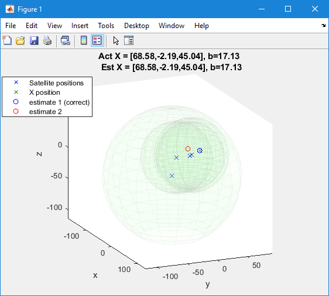Select the 'estimate 2' legend entry
The height and width of the screenshot is (296, 329).
pyautogui.click(x=45, y=112)
